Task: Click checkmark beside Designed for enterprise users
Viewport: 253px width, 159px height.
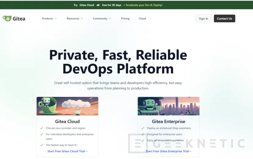Action: [143, 134]
